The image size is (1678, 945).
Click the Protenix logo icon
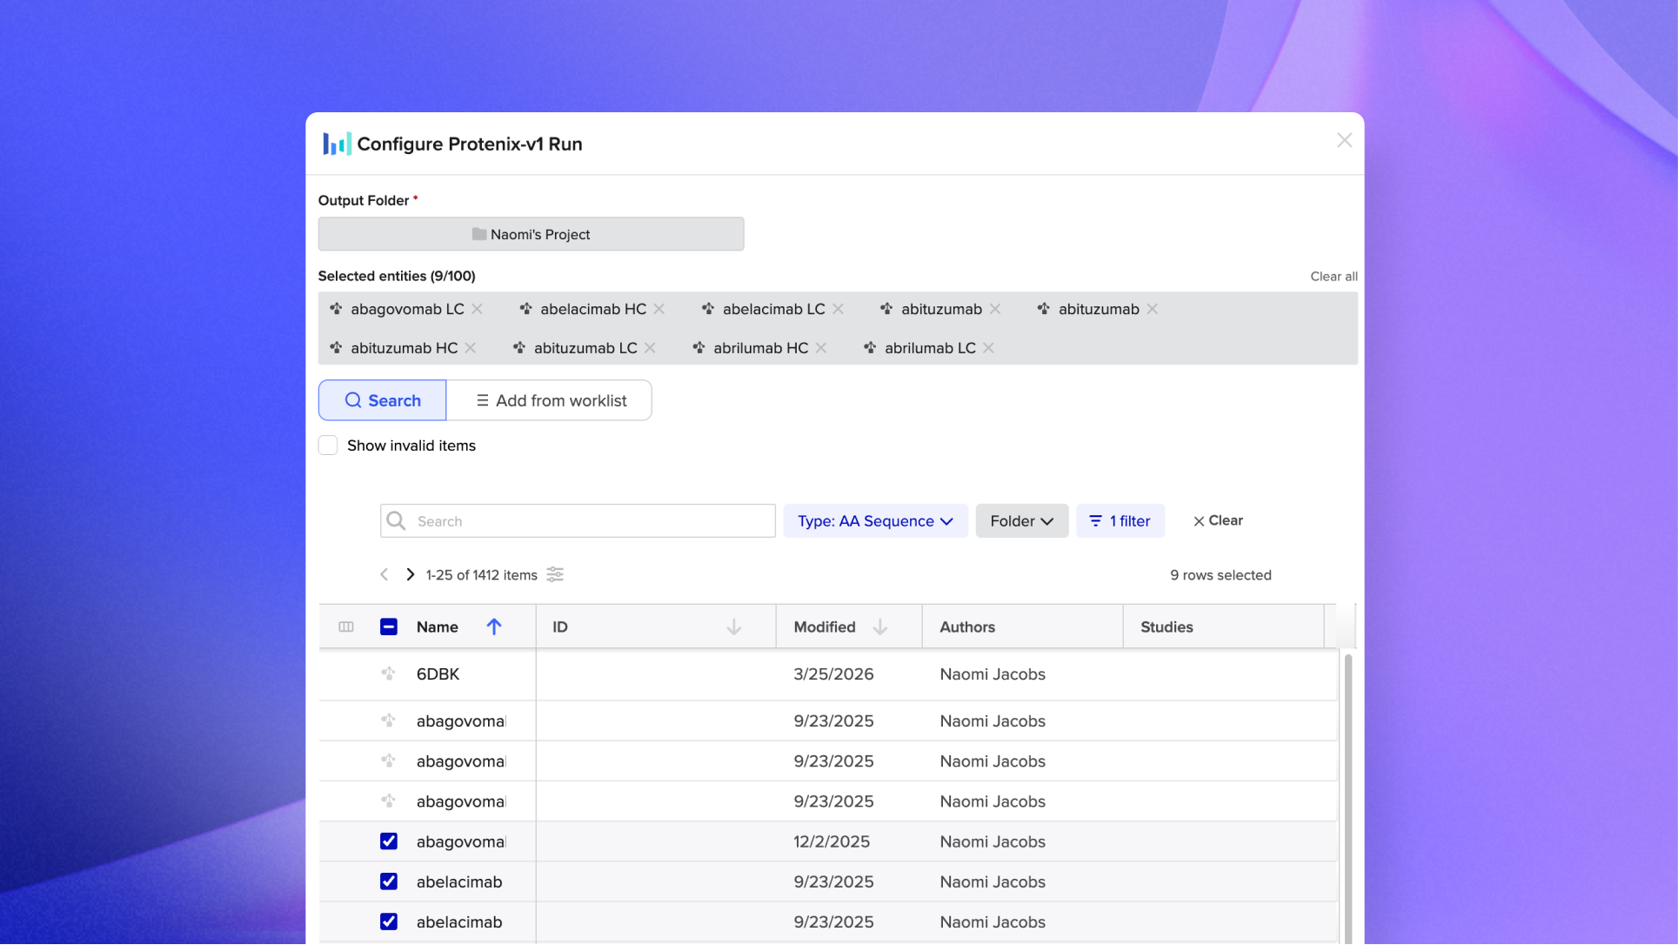pos(337,144)
